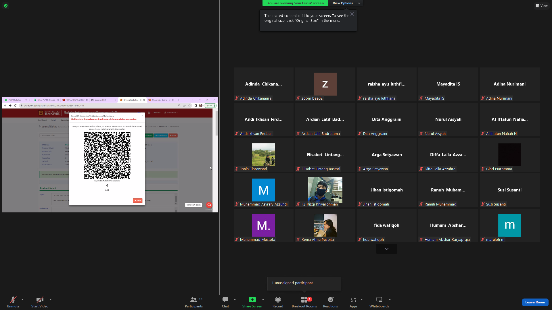Show next page of participant tiles

pos(387,249)
